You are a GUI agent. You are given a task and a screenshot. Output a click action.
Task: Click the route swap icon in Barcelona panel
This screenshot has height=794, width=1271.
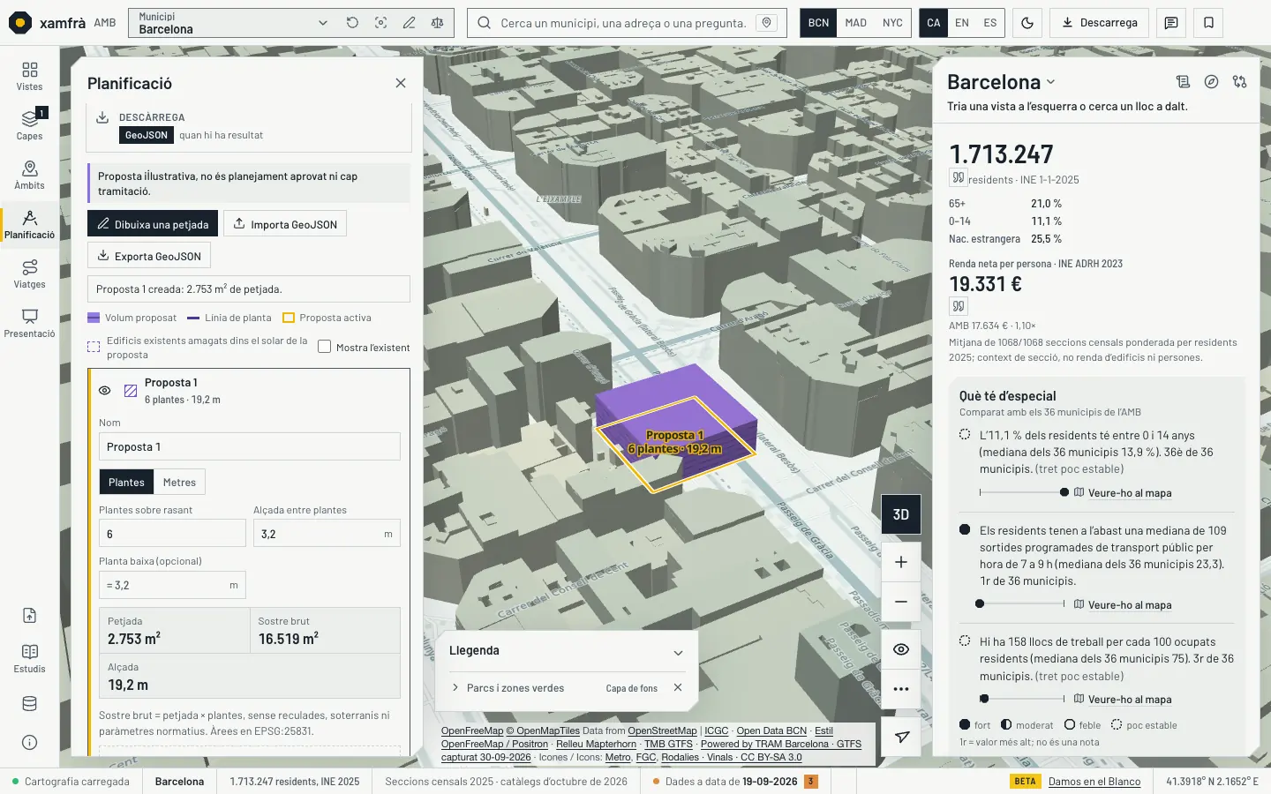tap(1240, 82)
